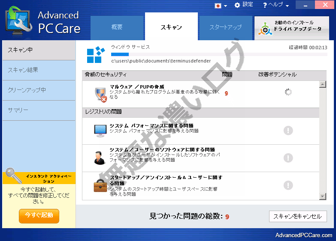The width and height of the screenshot is (336, 241).
Task: Click the exclamation status for startup issues
Action: (288, 185)
